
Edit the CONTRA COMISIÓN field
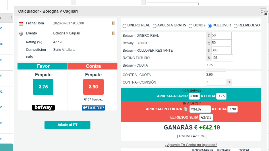216,82
